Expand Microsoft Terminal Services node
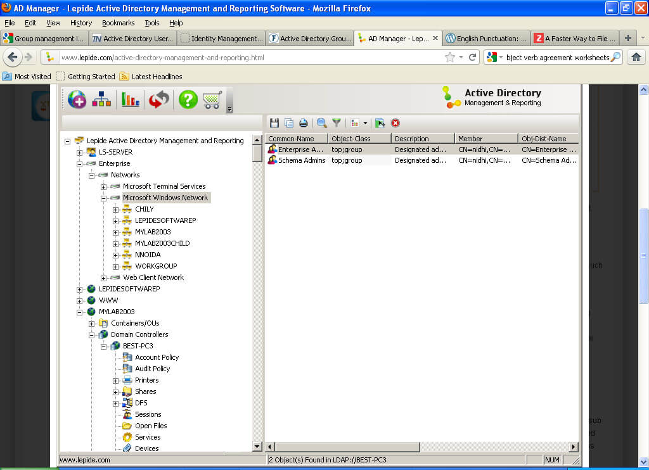Viewport: 649px width, 470px height. (x=103, y=187)
